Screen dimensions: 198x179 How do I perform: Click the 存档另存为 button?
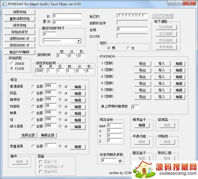(x=20, y=32)
